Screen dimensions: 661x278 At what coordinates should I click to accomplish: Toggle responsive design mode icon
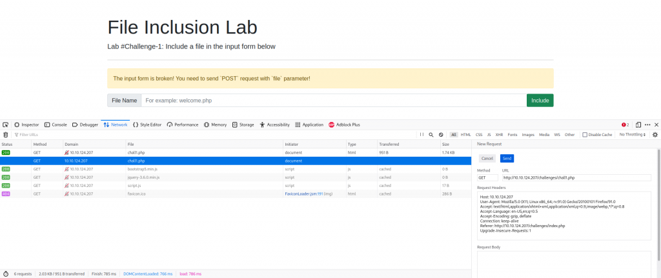click(x=638, y=124)
